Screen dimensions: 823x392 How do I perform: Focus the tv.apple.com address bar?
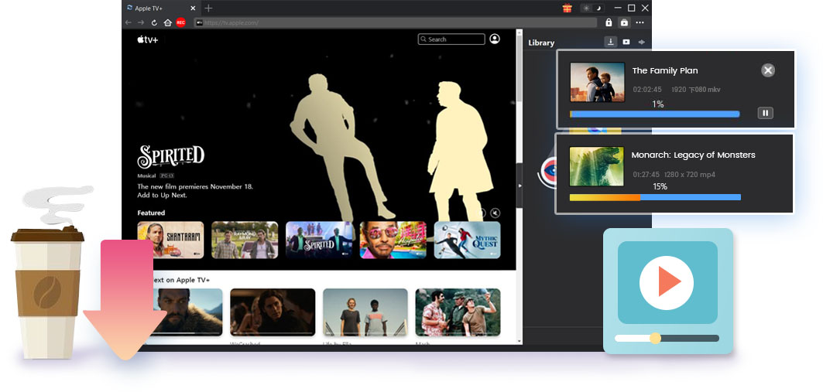tap(395, 22)
